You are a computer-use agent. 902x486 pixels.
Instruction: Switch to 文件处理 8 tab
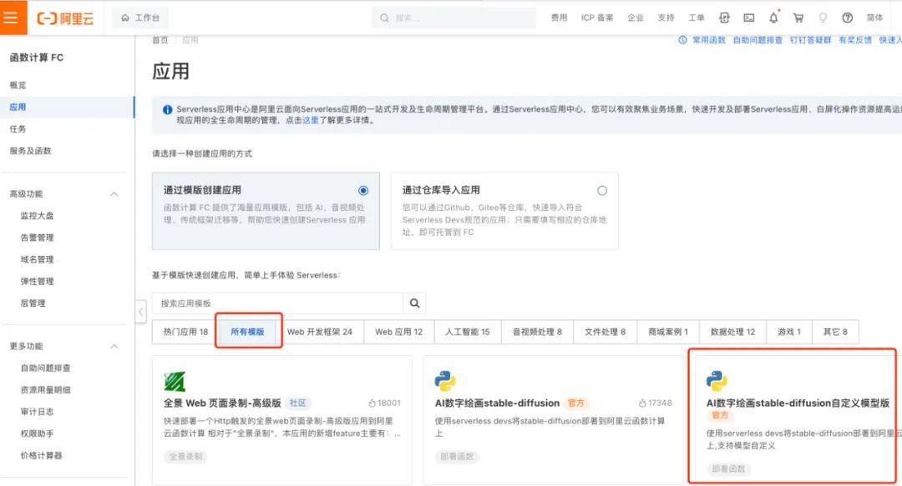(x=606, y=332)
